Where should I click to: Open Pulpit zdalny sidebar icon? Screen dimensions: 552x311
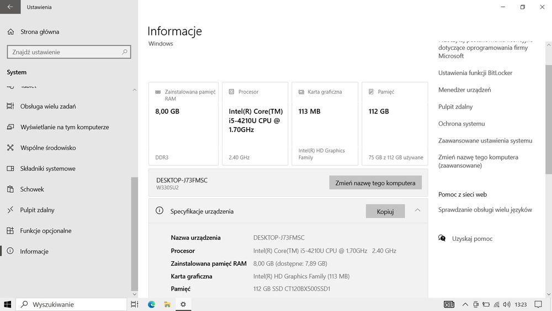point(10,210)
